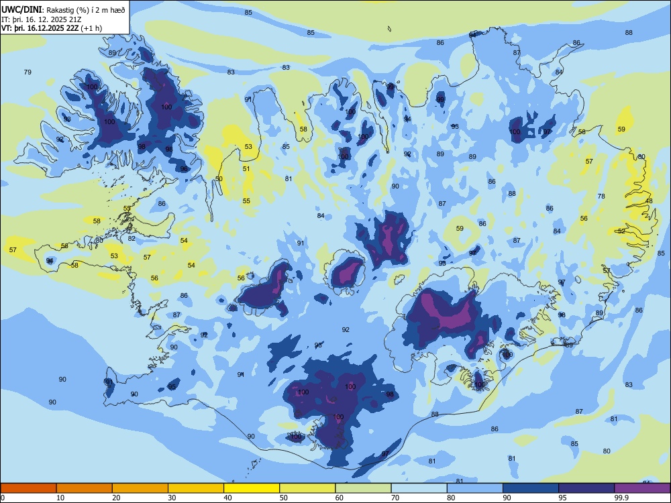Click the '52' humidity reading on the map

[x=621, y=231]
